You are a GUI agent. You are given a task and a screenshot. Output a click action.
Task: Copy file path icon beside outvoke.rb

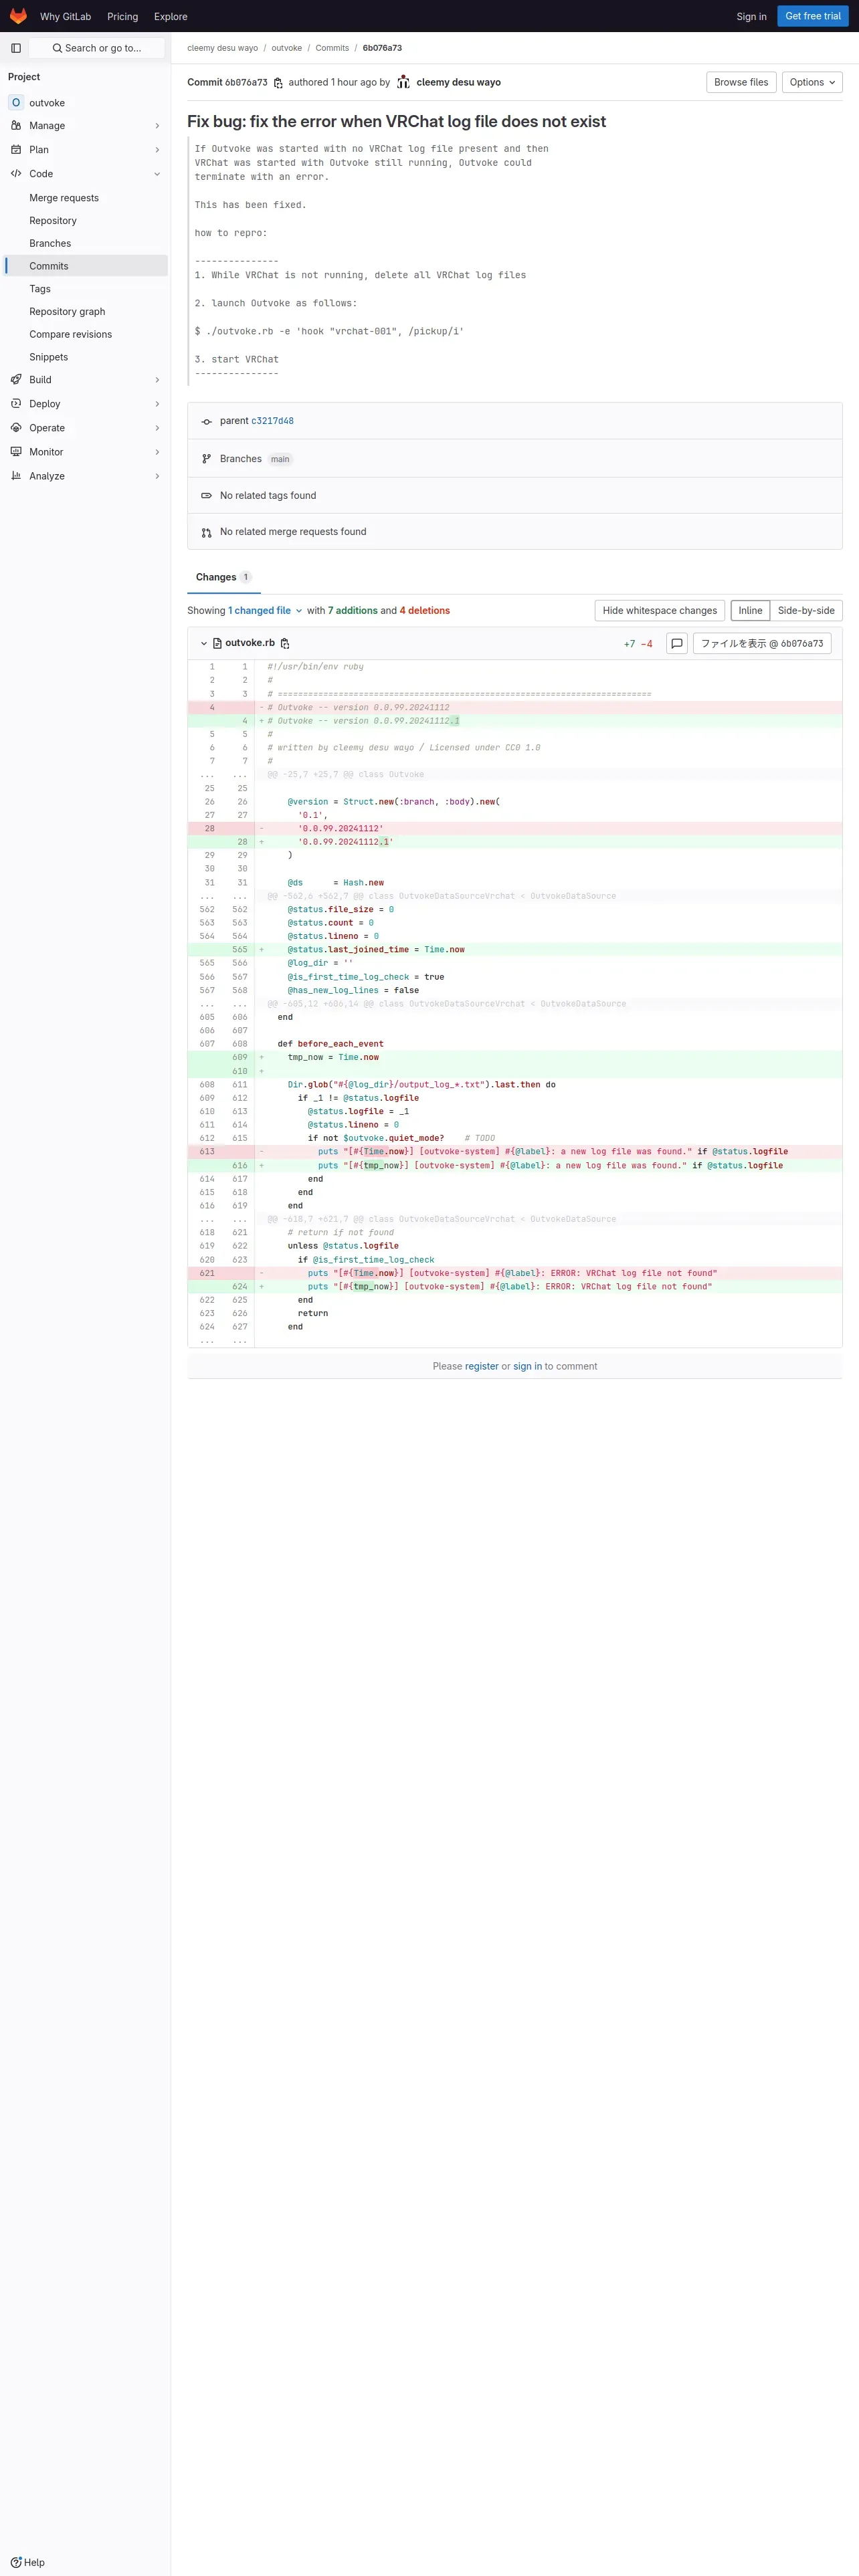(x=285, y=644)
